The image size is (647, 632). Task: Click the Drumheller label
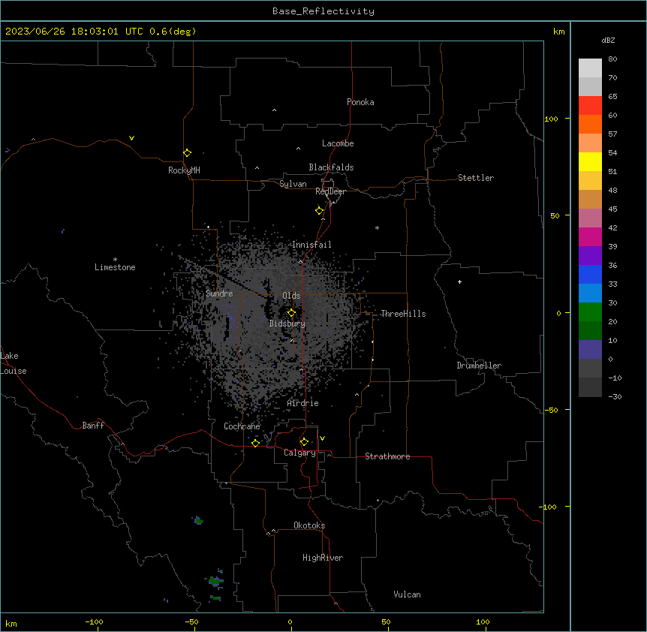click(x=479, y=366)
